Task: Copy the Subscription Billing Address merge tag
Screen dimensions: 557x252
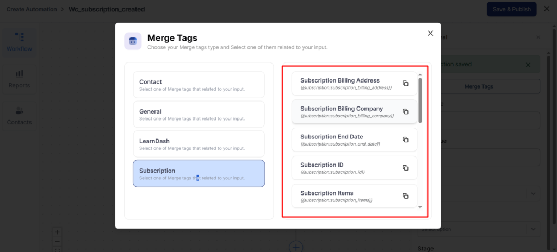Action: pos(405,83)
